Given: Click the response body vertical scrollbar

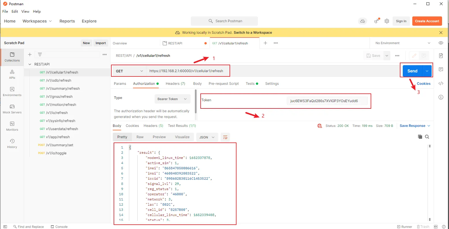Looking at the screenshot, I should coord(430,183).
